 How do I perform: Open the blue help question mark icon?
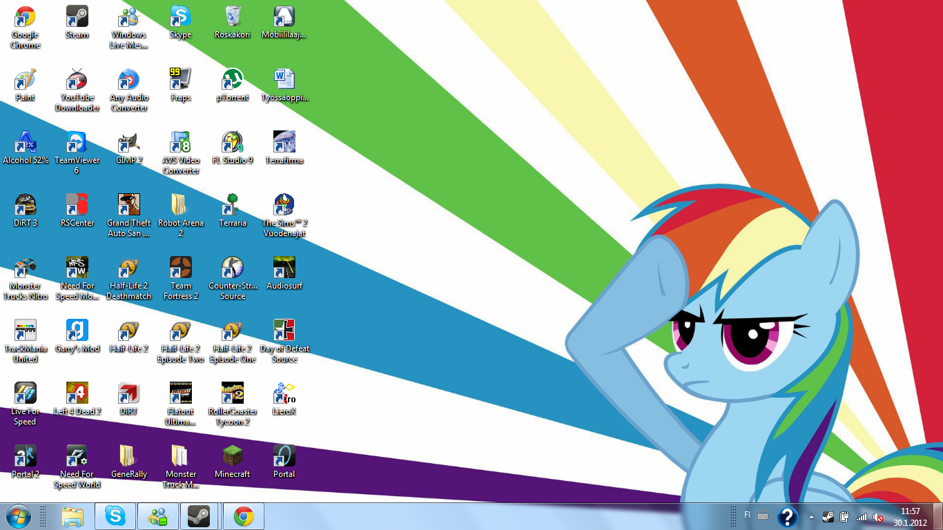pyautogui.click(x=788, y=516)
